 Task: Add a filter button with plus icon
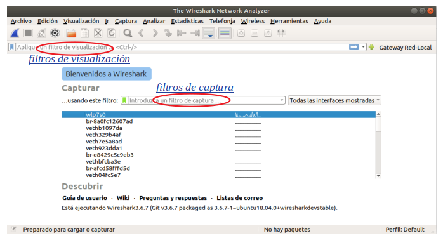click(x=372, y=47)
